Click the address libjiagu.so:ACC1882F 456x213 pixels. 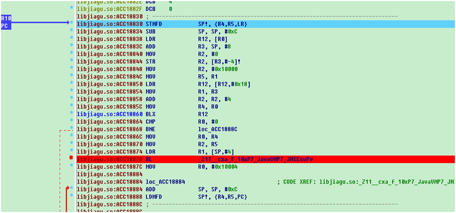point(110,9)
